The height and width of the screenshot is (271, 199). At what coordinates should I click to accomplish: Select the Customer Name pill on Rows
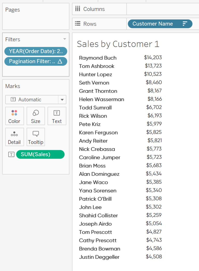click(155, 24)
